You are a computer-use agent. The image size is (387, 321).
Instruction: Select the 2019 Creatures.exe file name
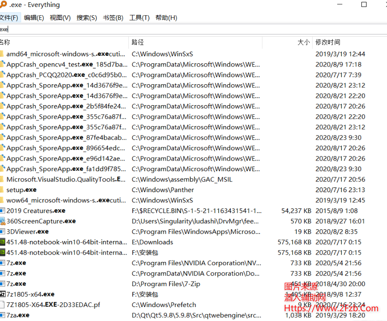pyautogui.click(x=36, y=211)
